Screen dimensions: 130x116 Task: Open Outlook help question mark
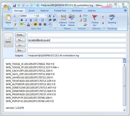coord(125,11)
